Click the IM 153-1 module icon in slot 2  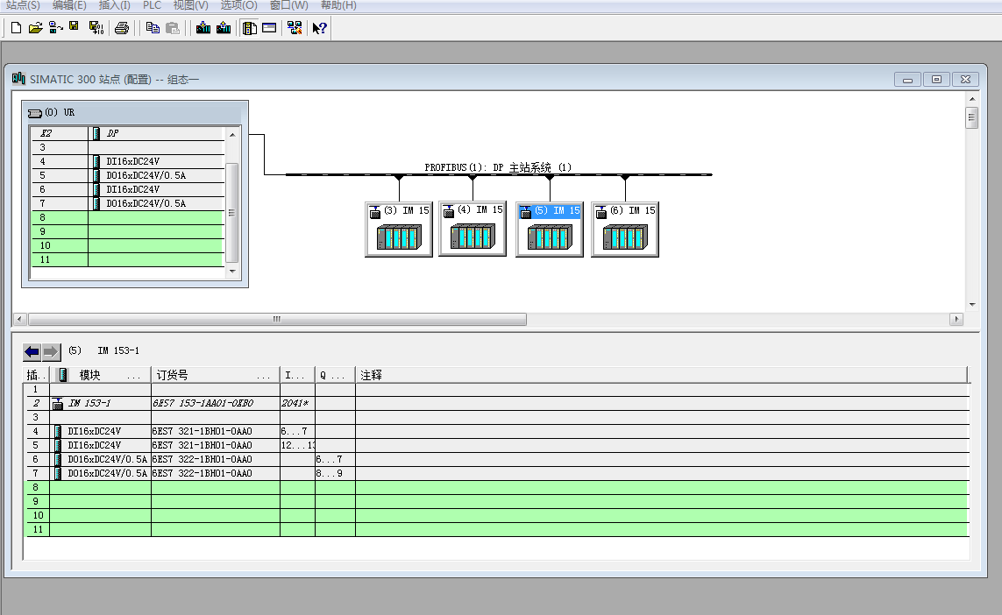pyautogui.click(x=58, y=404)
